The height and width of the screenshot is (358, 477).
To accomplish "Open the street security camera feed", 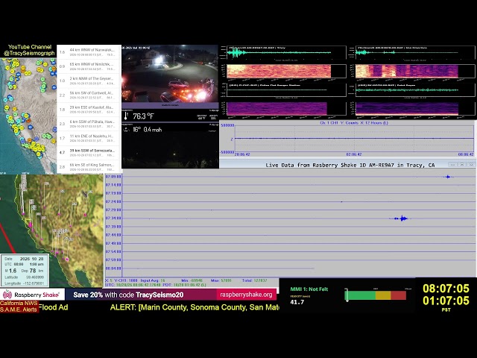I will (170, 75).
